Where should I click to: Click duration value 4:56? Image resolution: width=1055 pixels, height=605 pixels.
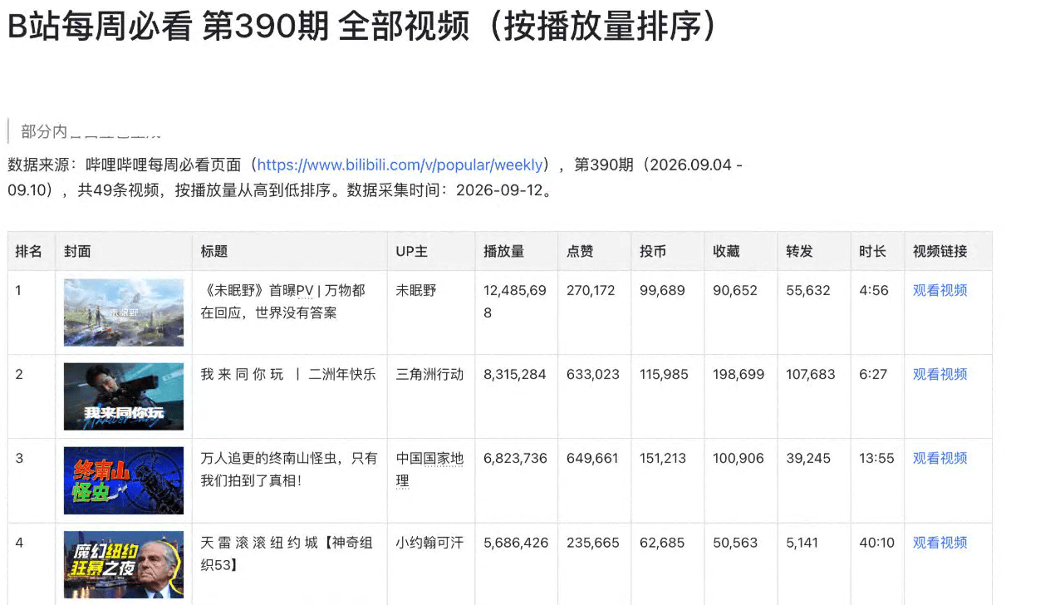click(x=874, y=290)
